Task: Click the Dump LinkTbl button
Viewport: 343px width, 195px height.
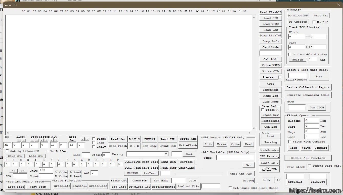Action: (x=270, y=35)
